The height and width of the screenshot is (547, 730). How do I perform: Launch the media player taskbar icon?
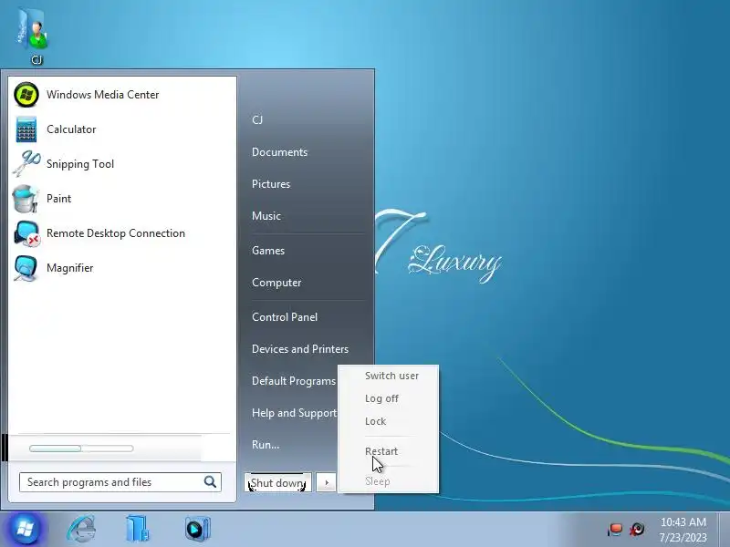coord(197,529)
